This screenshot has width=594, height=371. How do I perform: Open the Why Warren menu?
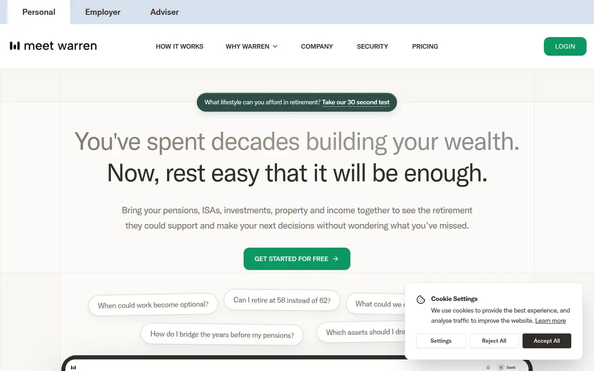(252, 46)
